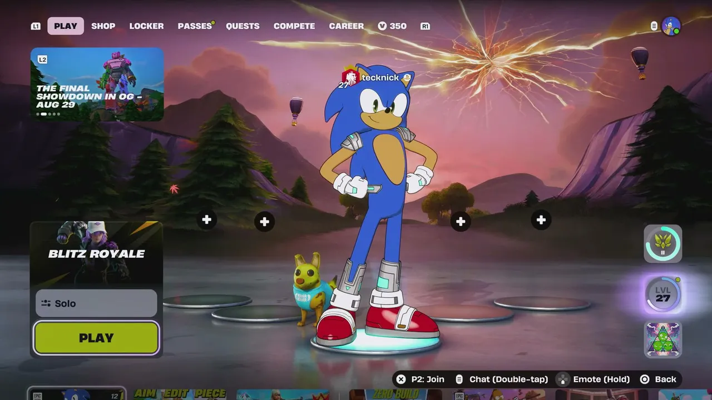Click the P2: Join prompt
The image size is (712, 400).
pyautogui.click(x=428, y=379)
